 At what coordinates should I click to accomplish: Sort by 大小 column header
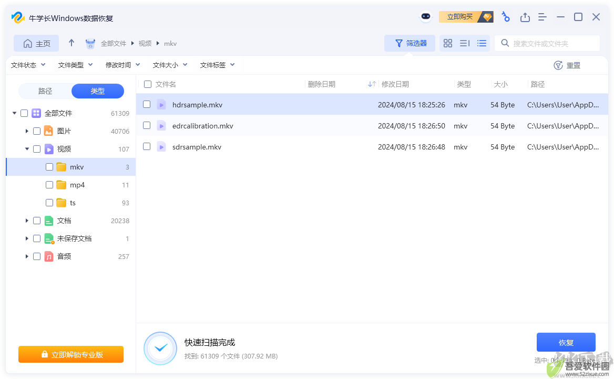click(500, 84)
